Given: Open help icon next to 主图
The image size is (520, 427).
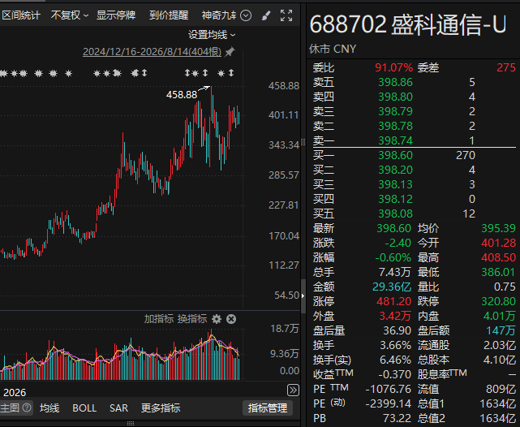Looking at the screenshot, I should tap(27, 408).
